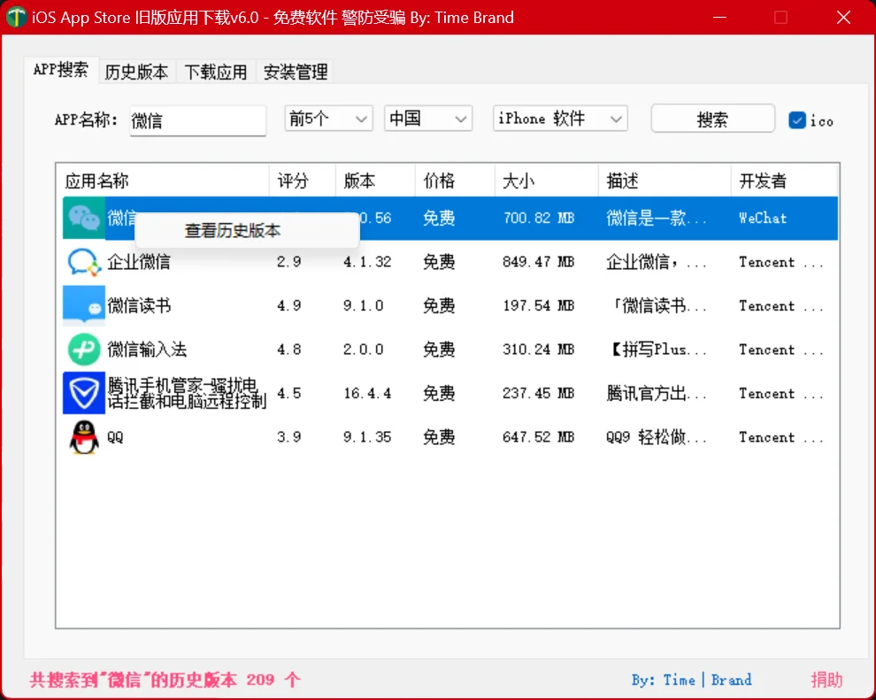Click the Windows close icon

click(x=842, y=17)
